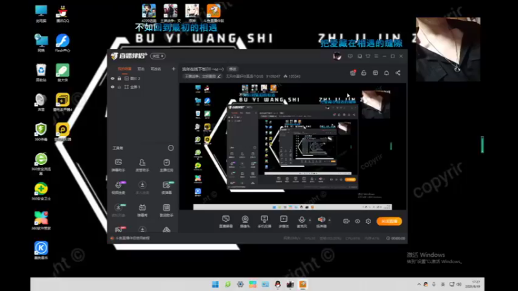
Task: Click the padlock icon in top-right toolbar
Action: (x=364, y=72)
